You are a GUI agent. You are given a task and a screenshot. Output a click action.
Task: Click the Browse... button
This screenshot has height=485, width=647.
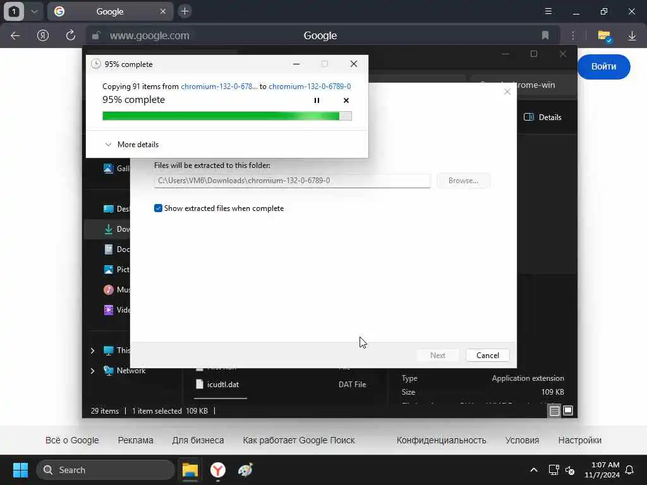[x=463, y=181]
